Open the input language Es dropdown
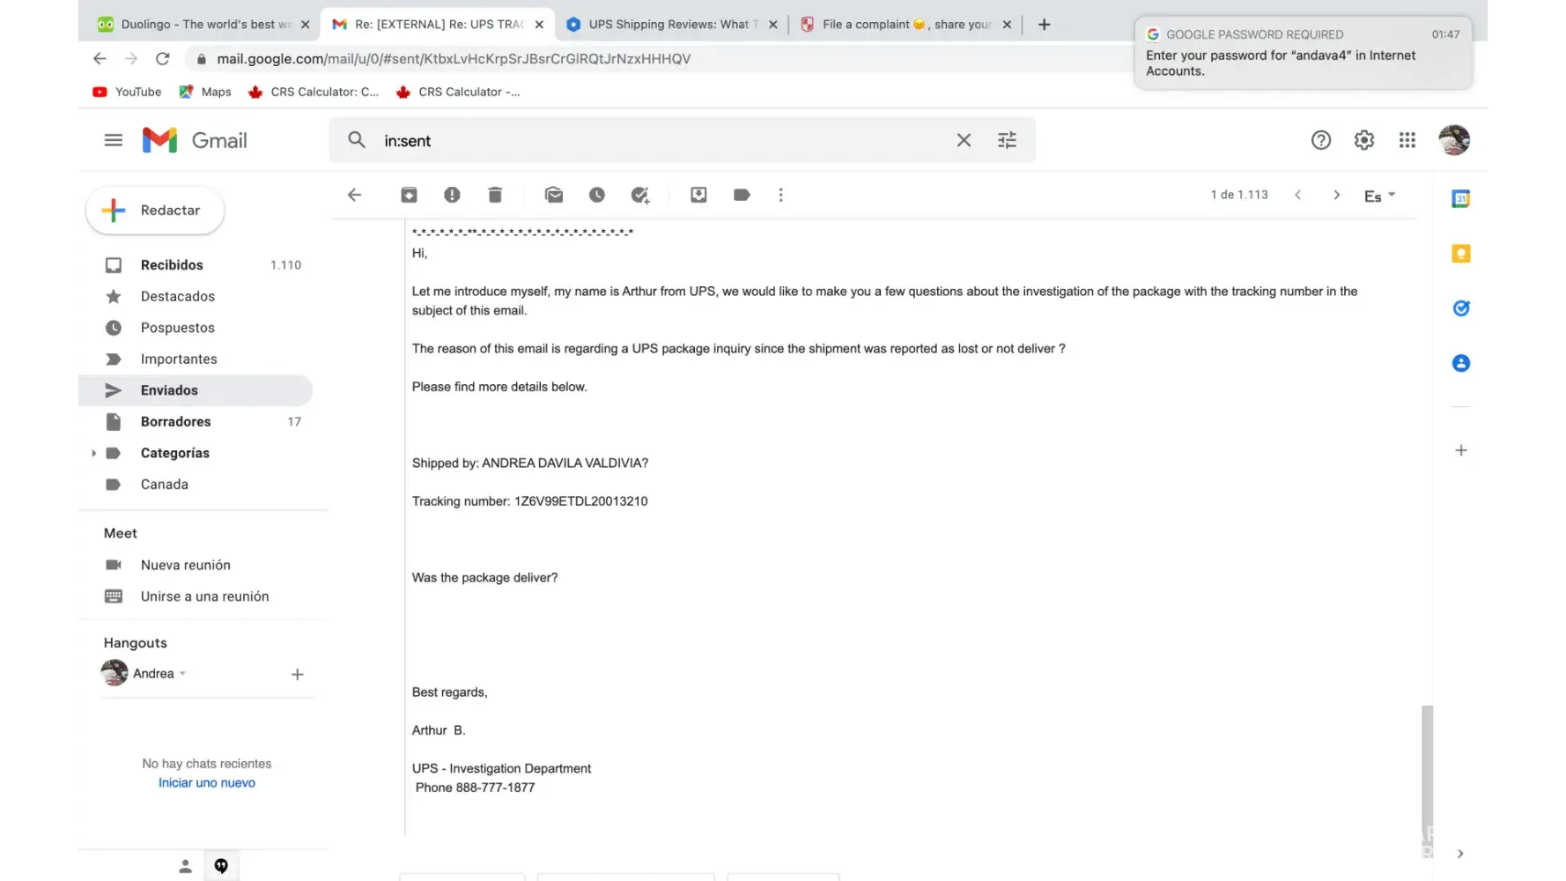The height and width of the screenshot is (881, 1566). pyautogui.click(x=1379, y=196)
